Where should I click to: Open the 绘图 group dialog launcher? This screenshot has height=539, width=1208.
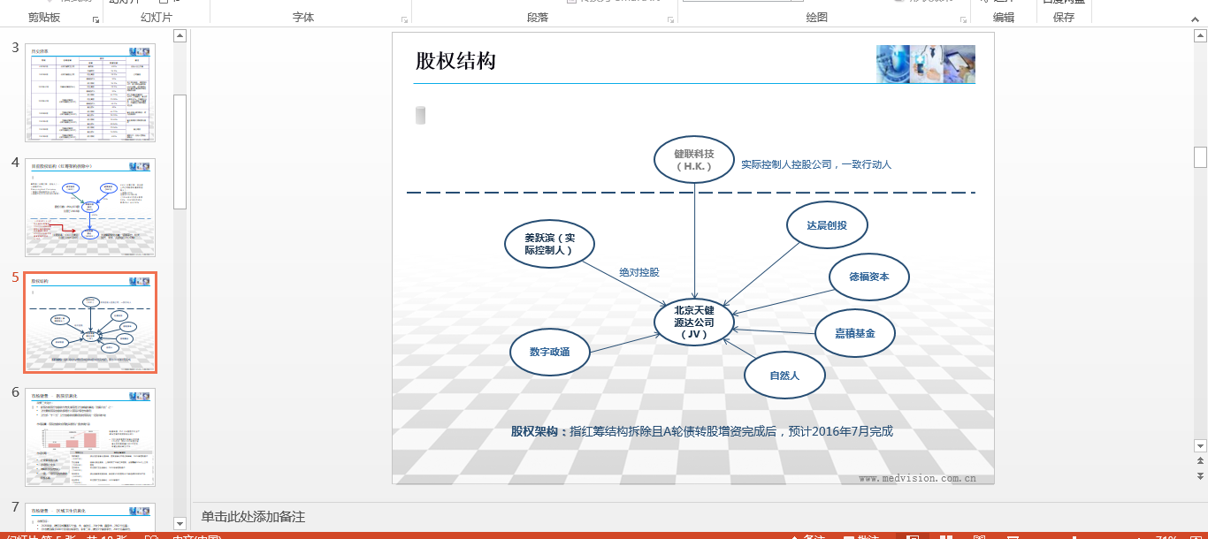pyautogui.click(x=962, y=19)
